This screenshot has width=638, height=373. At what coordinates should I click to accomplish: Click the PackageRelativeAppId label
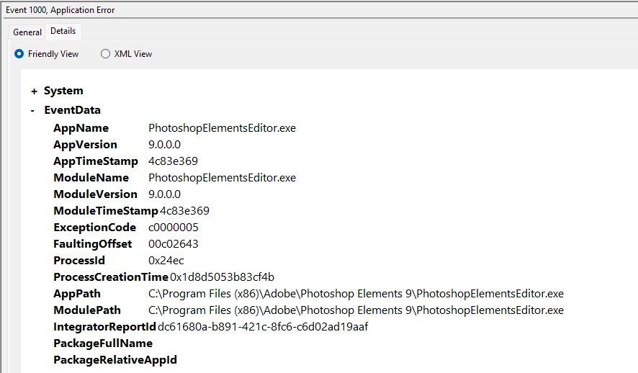point(115,360)
